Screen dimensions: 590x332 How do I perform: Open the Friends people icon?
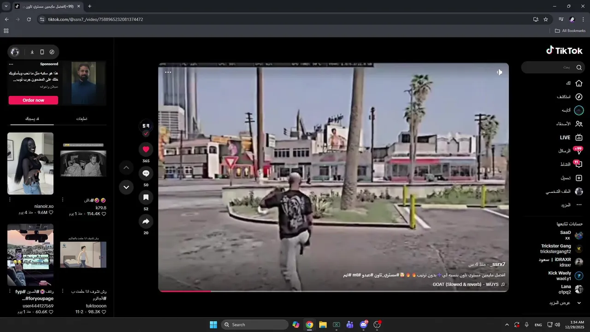click(x=579, y=124)
